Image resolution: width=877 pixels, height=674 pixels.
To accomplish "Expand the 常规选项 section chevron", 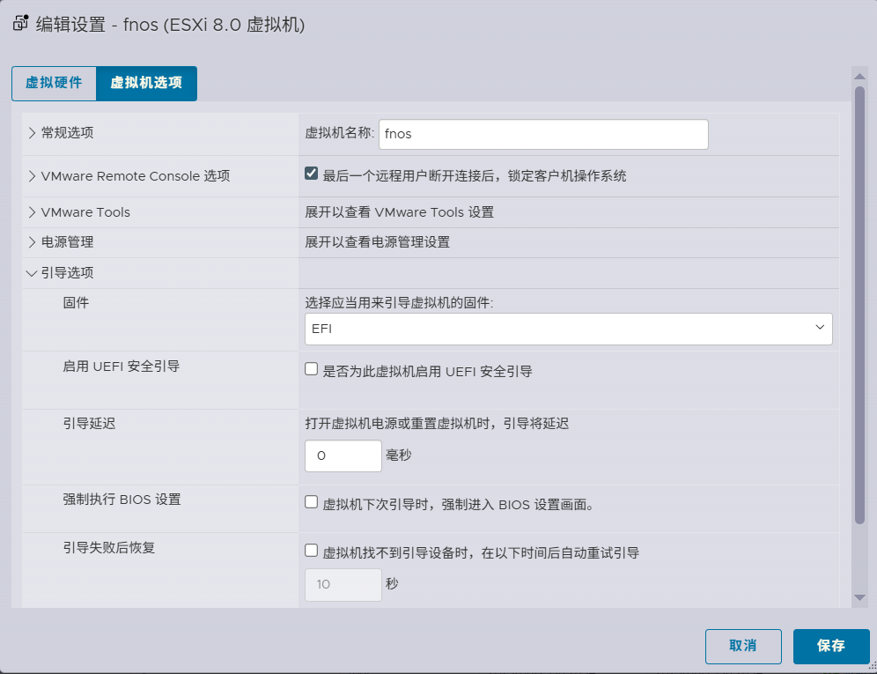I will pyautogui.click(x=33, y=133).
